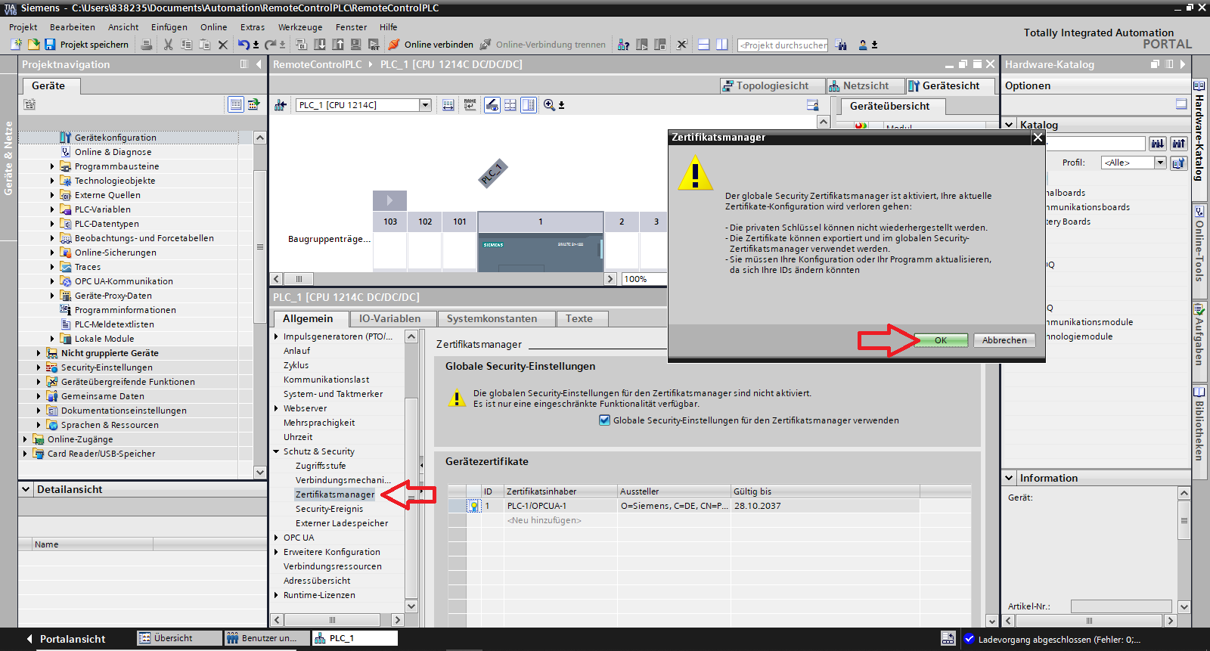Click the cut scissors icon
This screenshot has height=651, width=1210.
coord(168,45)
